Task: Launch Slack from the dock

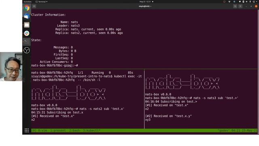Action: tap(27, 33)
